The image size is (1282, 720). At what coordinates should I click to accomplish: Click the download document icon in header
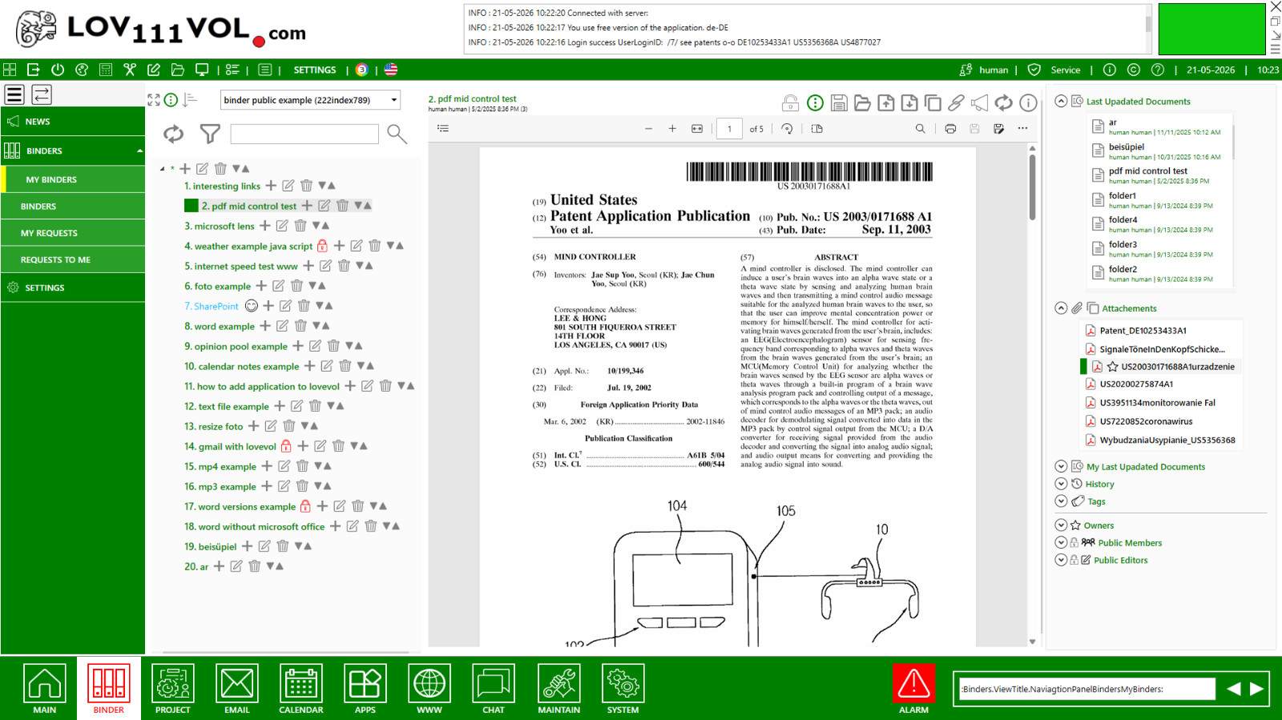tap(909, 103)
